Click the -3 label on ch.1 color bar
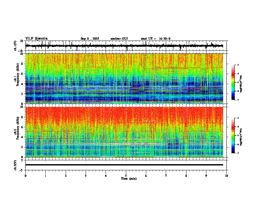 (238, 65)
